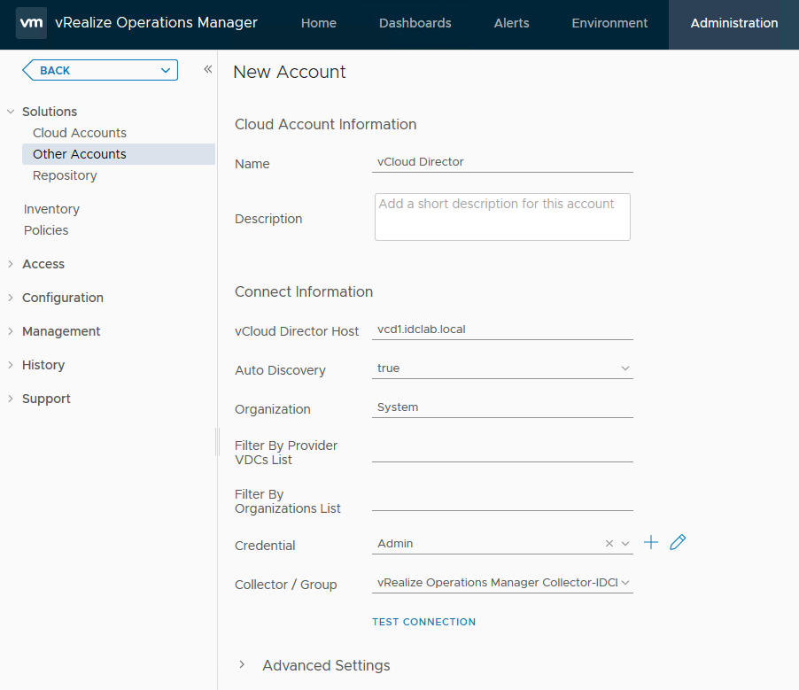The image size is (799, 690).
Task: Switch to the Dashboards tab
Action: [415, 23]
